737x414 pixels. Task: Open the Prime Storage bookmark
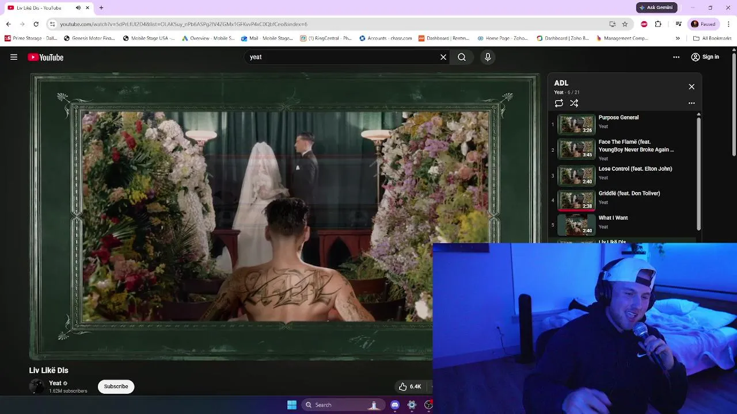coord(31,39)
